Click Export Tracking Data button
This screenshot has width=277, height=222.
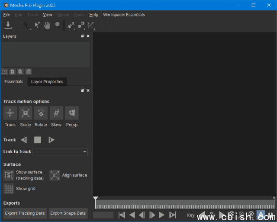25,213
